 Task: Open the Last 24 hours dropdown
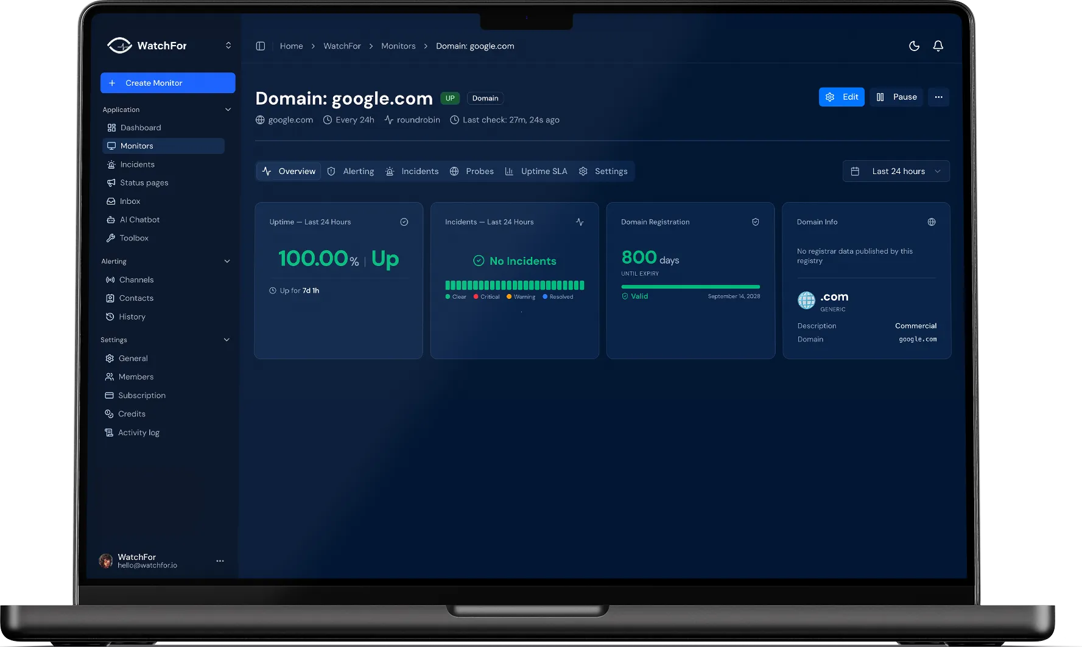[x=896, y=172]
